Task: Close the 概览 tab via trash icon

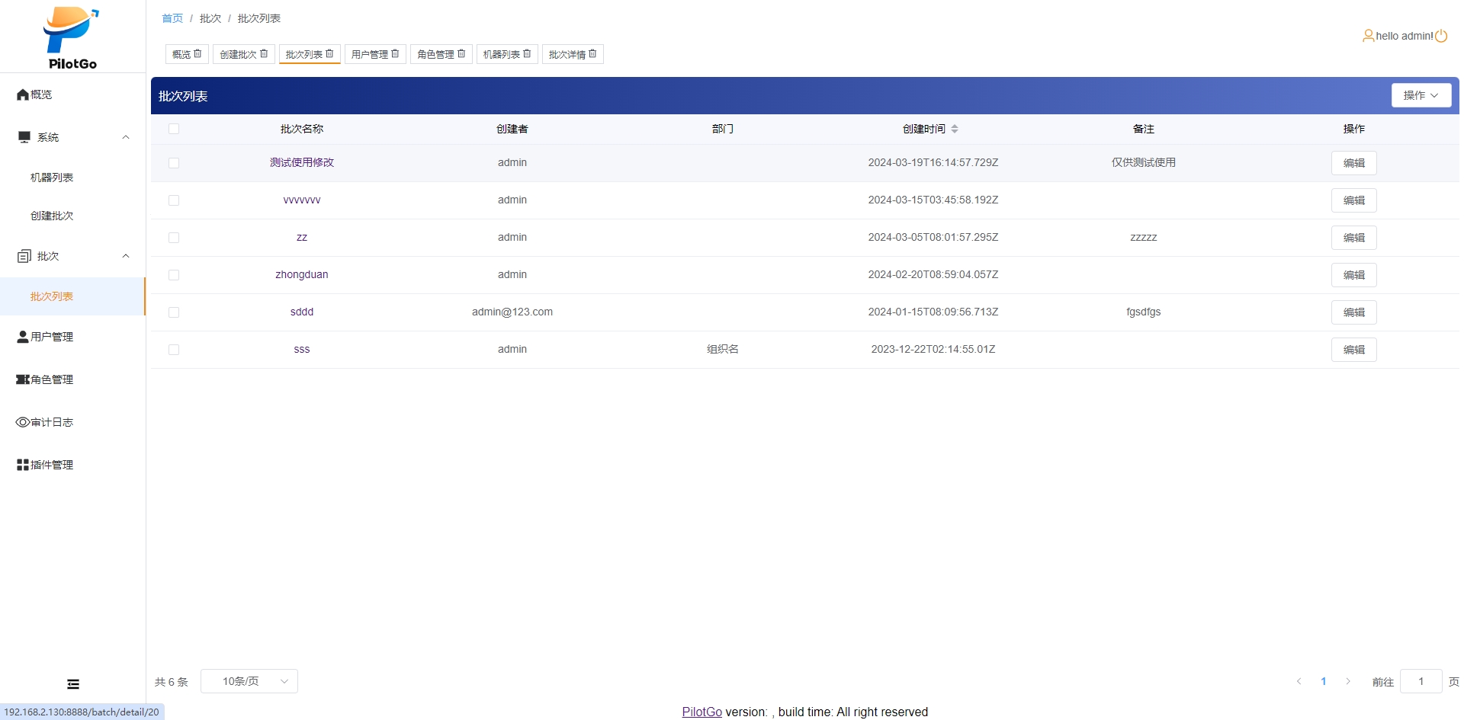Action: 197,54
